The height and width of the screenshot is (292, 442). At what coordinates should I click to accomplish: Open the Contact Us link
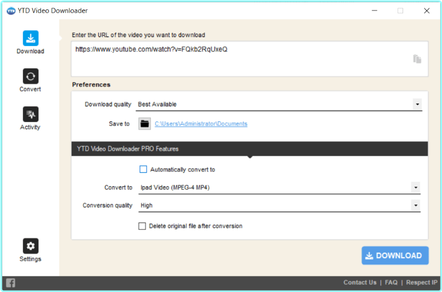click(x=360, y=283)
